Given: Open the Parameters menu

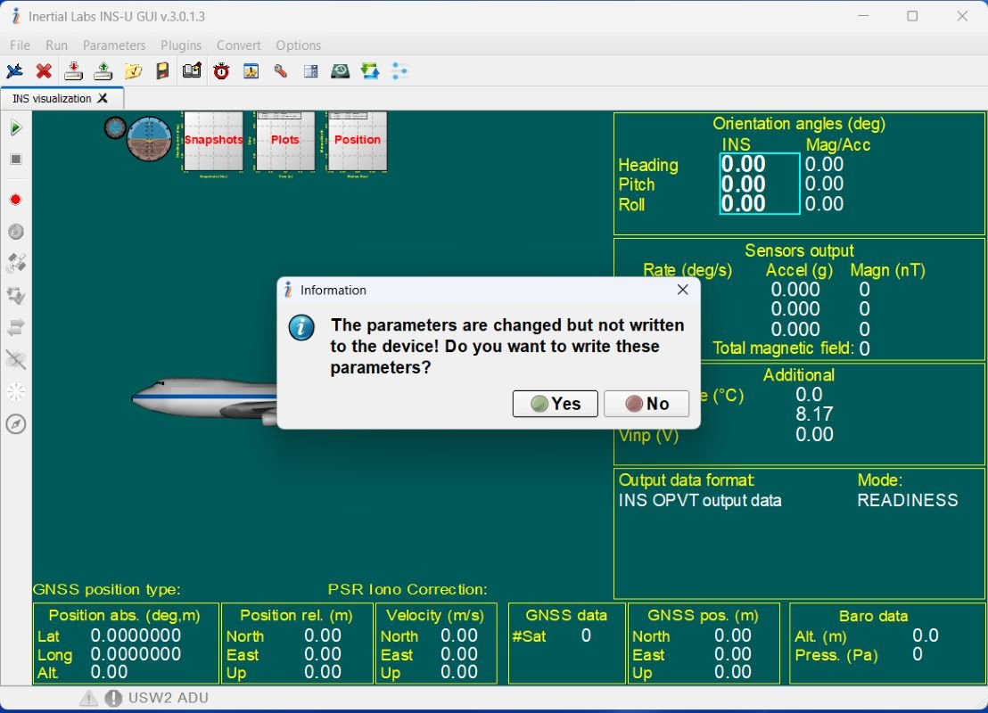Looking at the screenshot, I should (x=114, y=45).
